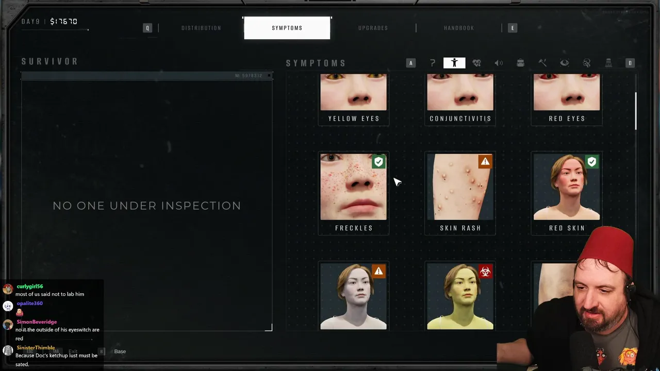Click the Red Skin label text
This screenshot has width=660, height=371.
pyautogui.click(x=567, y=228)
